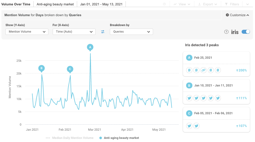Turn off the iris toggle switch

click(246, 32)
